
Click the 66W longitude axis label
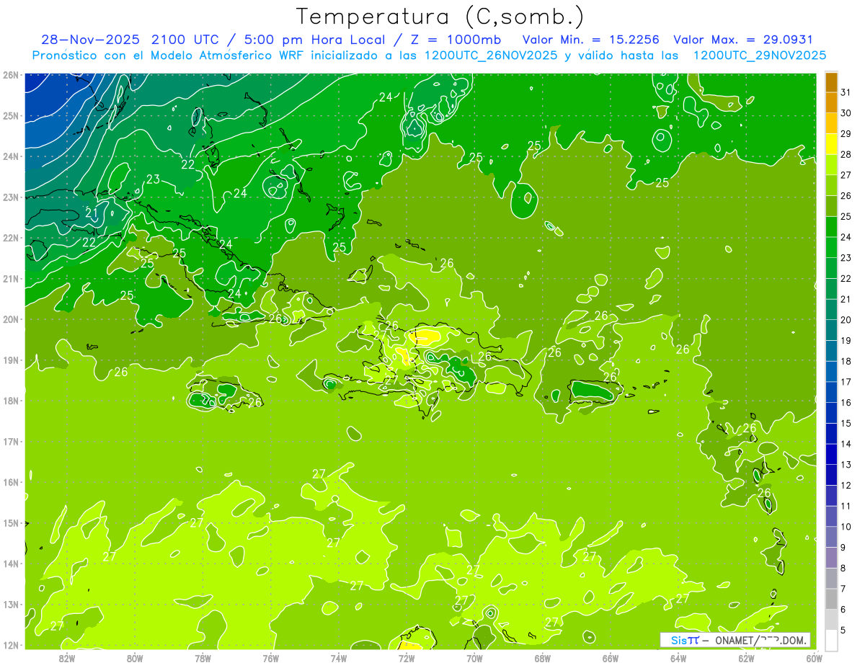pos(611,657)
